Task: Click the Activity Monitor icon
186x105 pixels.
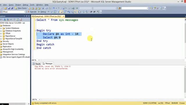Action: [73, 8]
